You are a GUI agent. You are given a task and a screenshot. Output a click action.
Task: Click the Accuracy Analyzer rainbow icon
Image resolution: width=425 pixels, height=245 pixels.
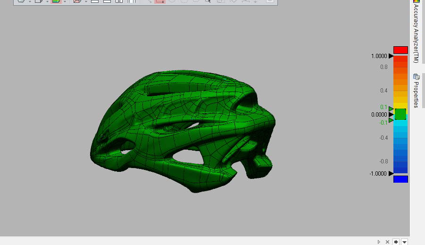416,1
